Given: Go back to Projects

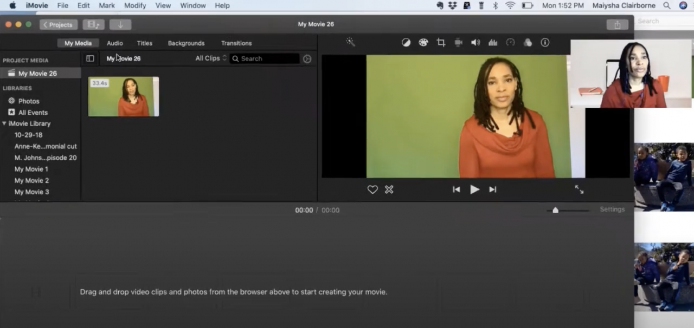Looking at the screenshot, I should 59,24.
